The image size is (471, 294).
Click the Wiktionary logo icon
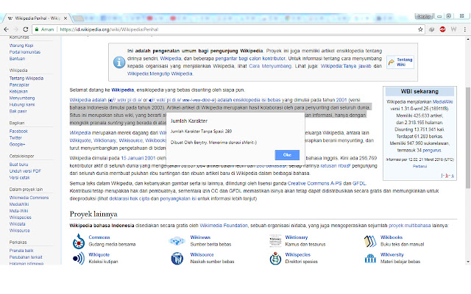pyautogui.click(x=275, y=240)
